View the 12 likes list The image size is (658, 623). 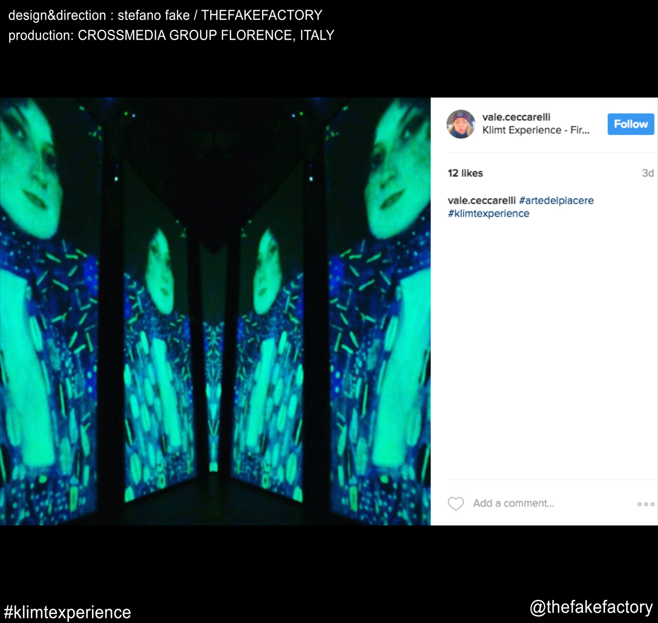(465, 173)
